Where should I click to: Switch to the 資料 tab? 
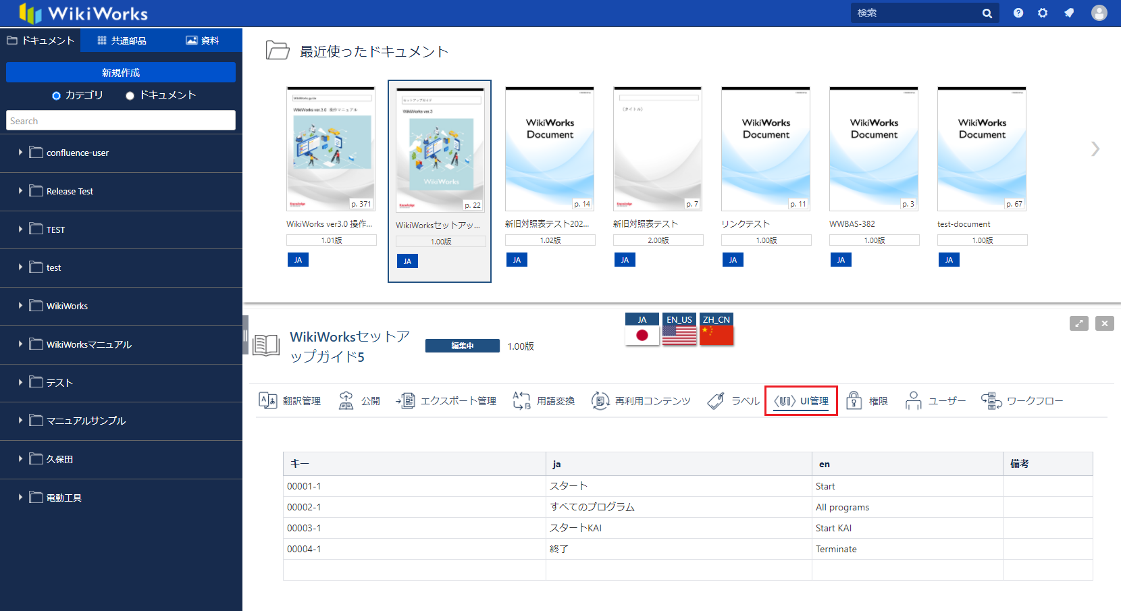coord(202,41)
